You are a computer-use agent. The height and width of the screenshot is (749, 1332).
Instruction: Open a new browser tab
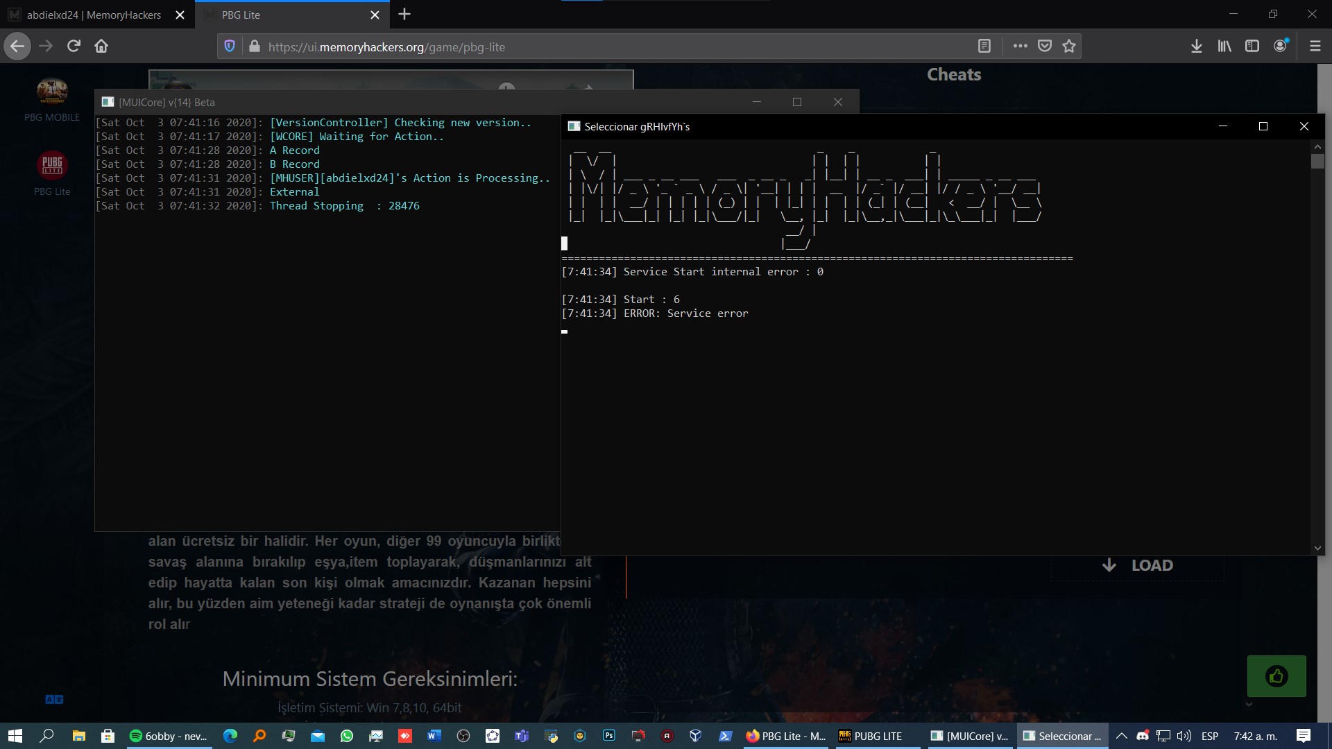click(x=405, y=14)
